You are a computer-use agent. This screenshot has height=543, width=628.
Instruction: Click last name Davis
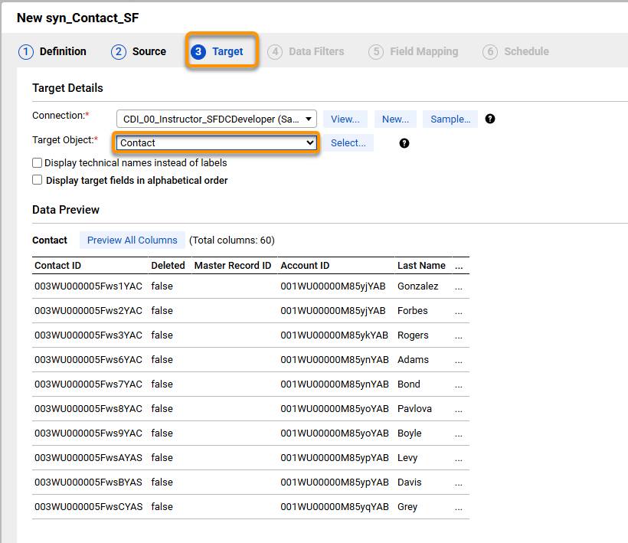(x=409, y=482)
